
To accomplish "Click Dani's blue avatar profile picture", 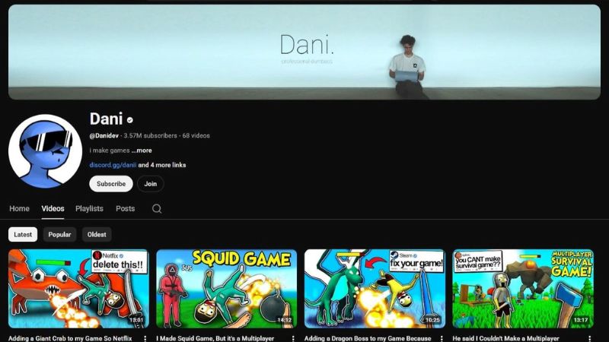I will (45, 151).
